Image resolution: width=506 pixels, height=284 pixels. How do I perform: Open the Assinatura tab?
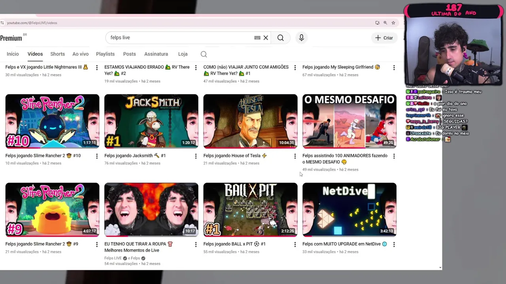[156, 54]
